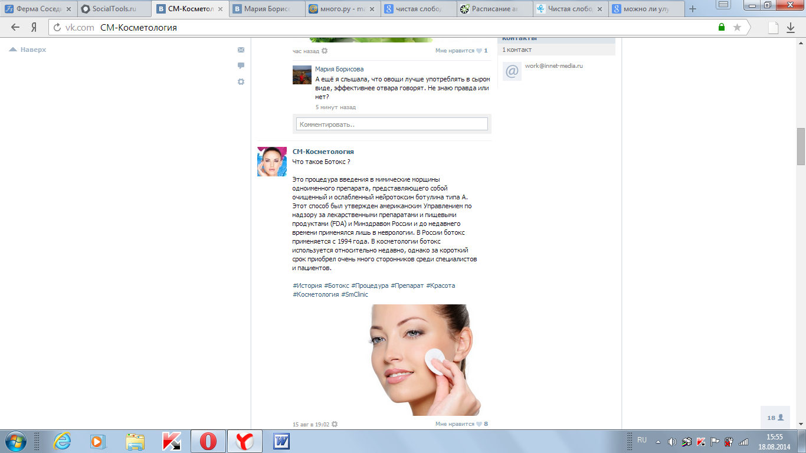Click the 15 авг в 19:02 timestamp

[x=311, y=424]
